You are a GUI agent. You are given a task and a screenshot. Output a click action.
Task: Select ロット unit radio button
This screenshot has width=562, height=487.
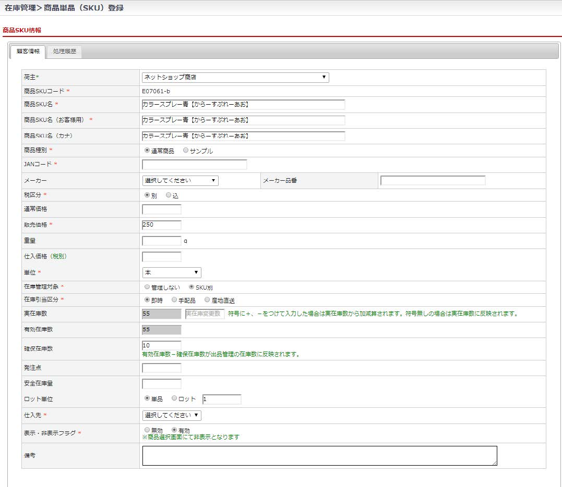coord(174,398)
